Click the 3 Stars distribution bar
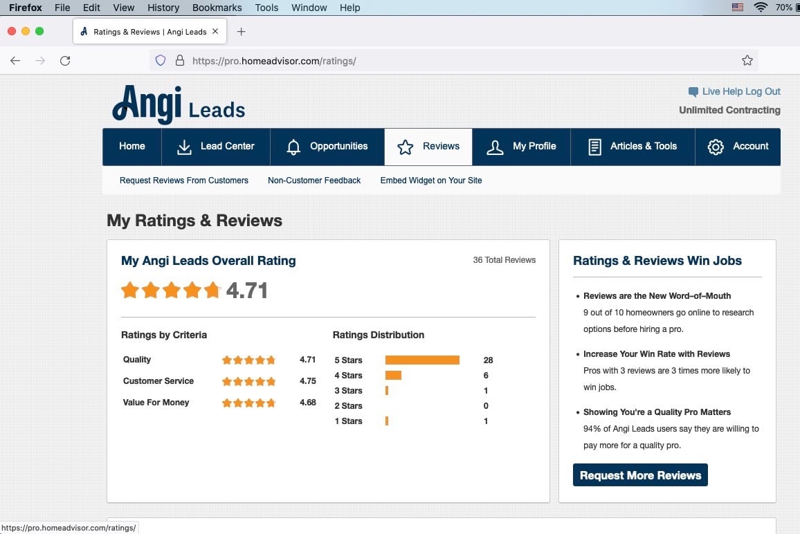 (387, 391)
